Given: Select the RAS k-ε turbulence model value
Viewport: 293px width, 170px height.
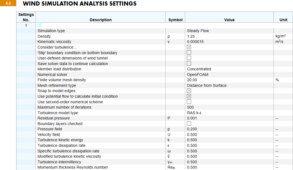Looking at the screenshot, I should 195,113.
